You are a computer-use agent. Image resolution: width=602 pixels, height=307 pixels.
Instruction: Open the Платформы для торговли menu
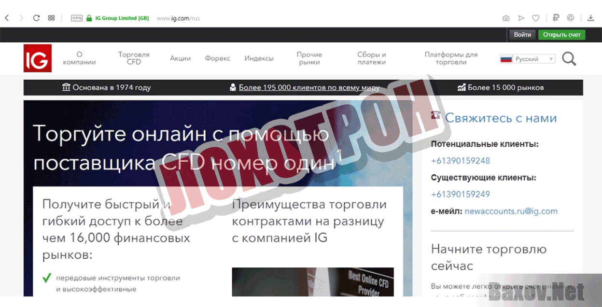[451, 58]
